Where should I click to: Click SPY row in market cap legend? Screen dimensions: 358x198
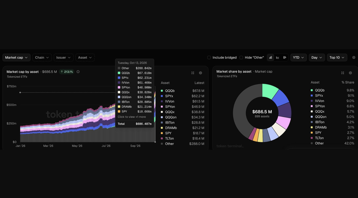click(x=182, y=133)
